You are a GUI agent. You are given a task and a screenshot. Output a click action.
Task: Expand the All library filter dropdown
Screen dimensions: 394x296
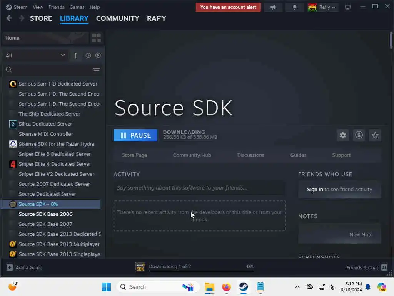(35, 55)
